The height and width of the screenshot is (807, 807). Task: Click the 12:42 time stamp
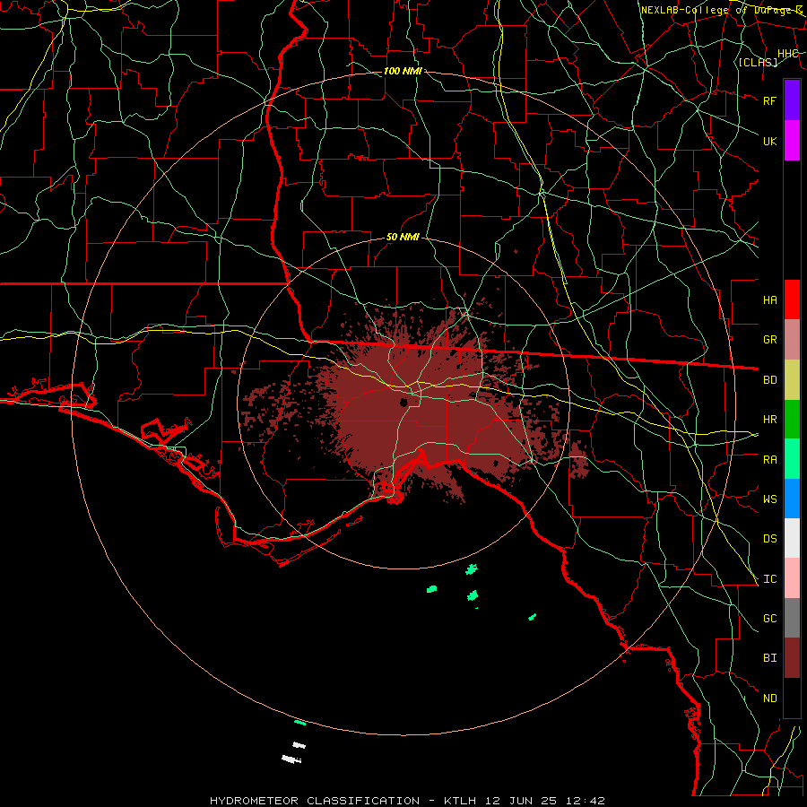coord(584,801)
